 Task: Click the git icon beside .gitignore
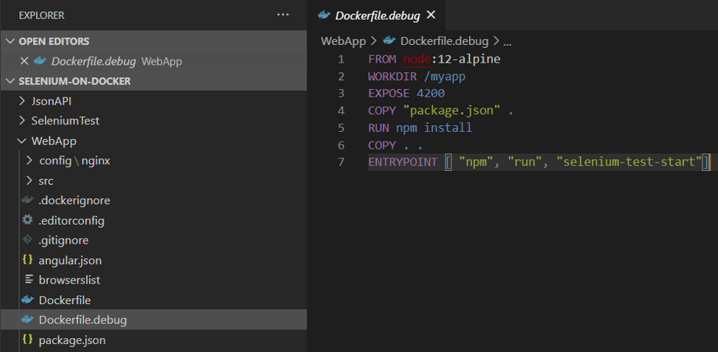(28, 240)
